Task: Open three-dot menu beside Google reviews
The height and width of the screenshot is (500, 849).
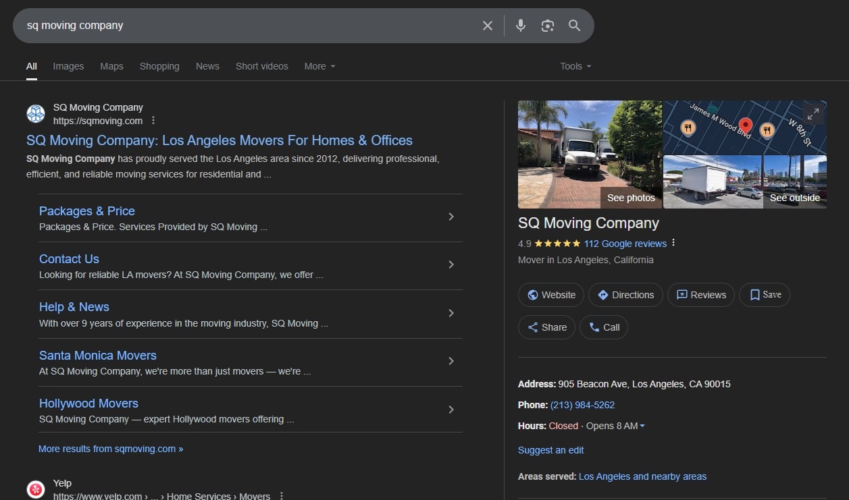Action: tap(673, 244)
